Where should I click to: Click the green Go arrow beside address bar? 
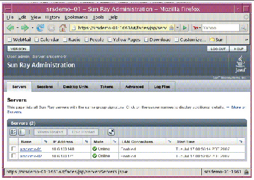point(185,28)
